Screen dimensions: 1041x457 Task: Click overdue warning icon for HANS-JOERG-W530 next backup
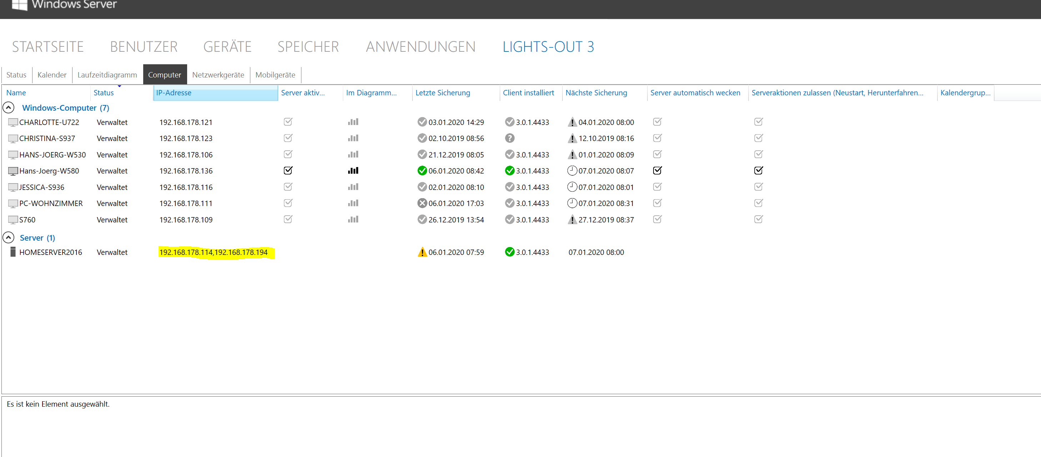click(572, 154)
